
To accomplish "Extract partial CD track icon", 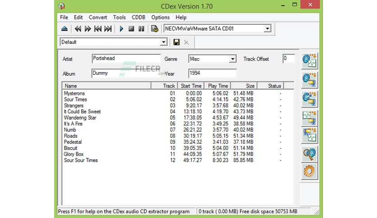I will click(x=309, y=99).
